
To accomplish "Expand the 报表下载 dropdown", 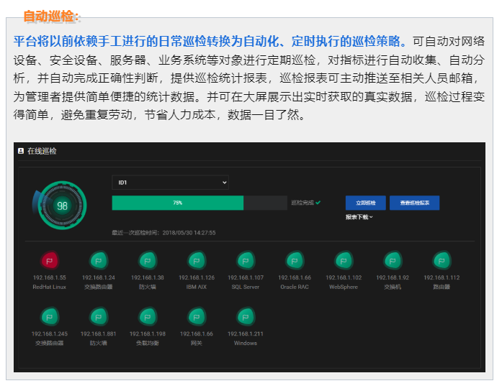I will click(x=359, y=216).
